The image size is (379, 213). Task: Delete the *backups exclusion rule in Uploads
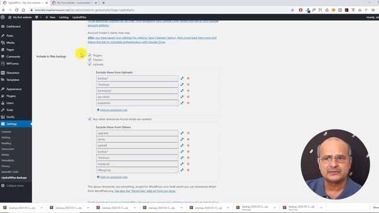pyautogui.click(x=188, y=85)
